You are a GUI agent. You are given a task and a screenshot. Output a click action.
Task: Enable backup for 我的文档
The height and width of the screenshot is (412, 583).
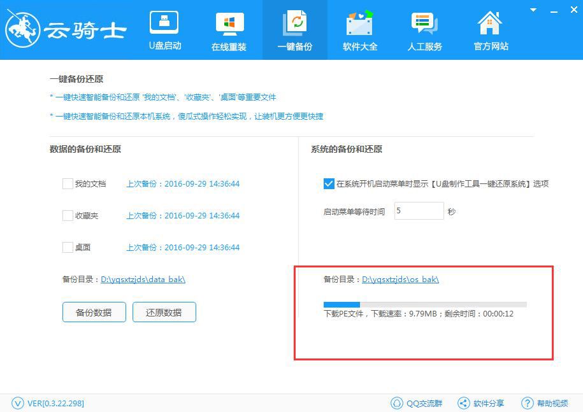[67, 183]
